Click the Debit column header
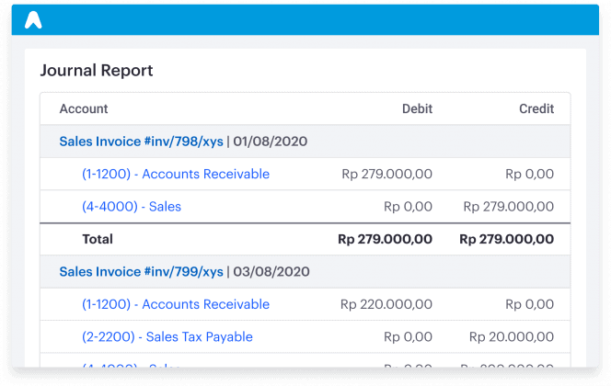 click(417, 109)
